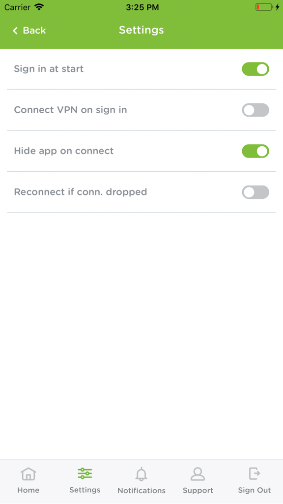
Task: Select the Settings sliders icon
Action: [85, 473]
